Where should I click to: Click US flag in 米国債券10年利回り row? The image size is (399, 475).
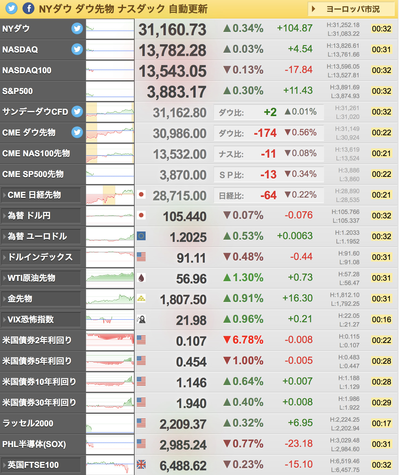click(141, 382)
